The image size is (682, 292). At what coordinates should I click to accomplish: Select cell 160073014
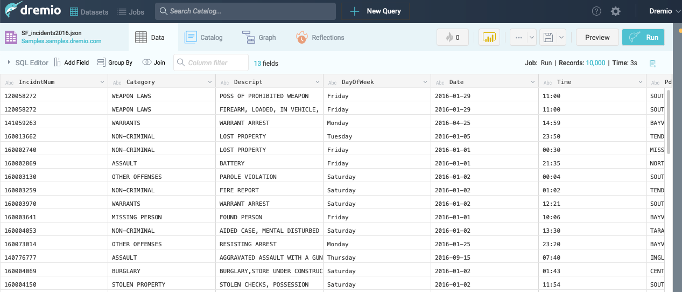pos(54,244)
